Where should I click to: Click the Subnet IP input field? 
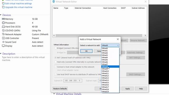pyautogui.click(x=73, y=80)
